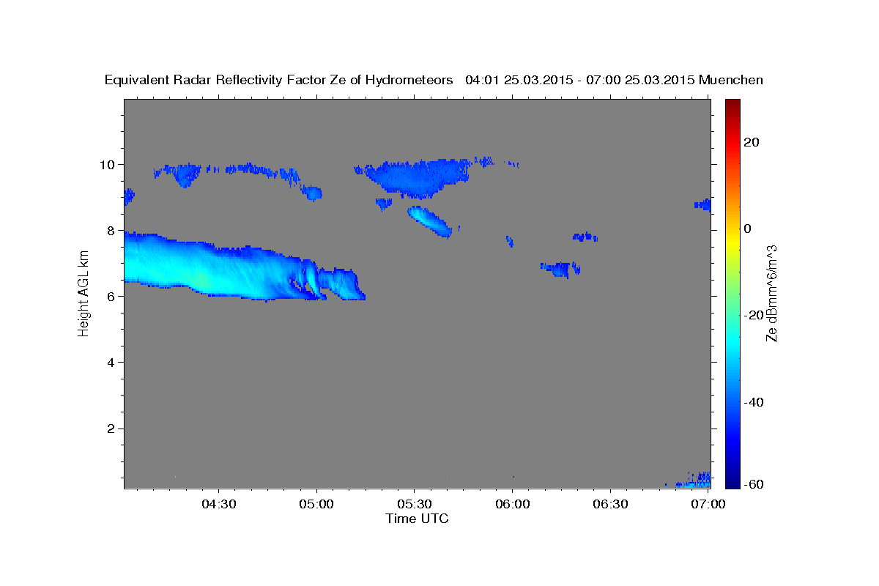Click the height label '10'
Screen dimensions: 879x586
106,164
